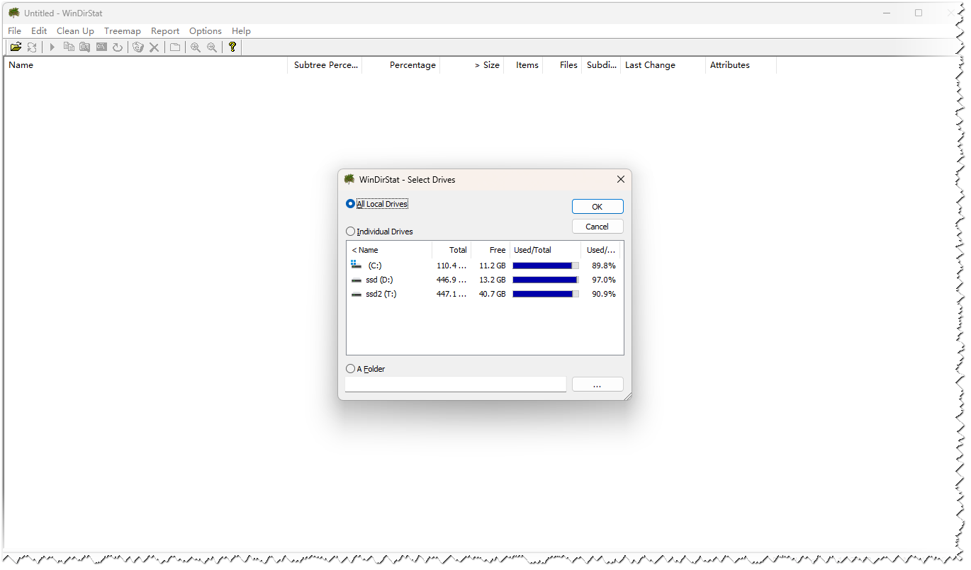Click the ssd (D:) usage progress bar
The width and height of the screenshot is (971, 570).
pos(546,280)
